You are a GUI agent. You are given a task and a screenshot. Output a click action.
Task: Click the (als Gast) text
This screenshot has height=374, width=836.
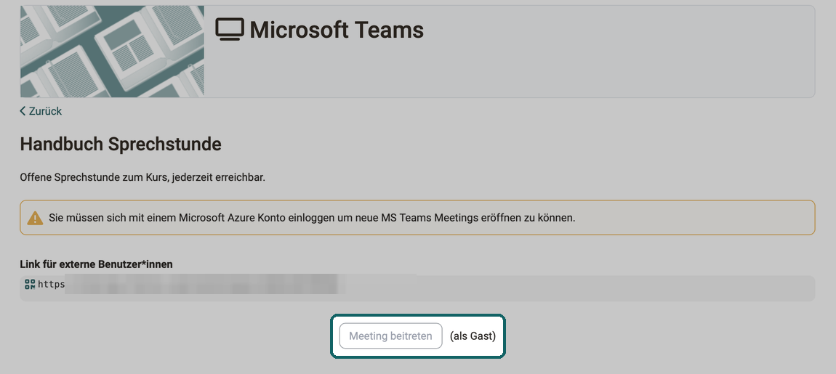(x=473, y=336)
